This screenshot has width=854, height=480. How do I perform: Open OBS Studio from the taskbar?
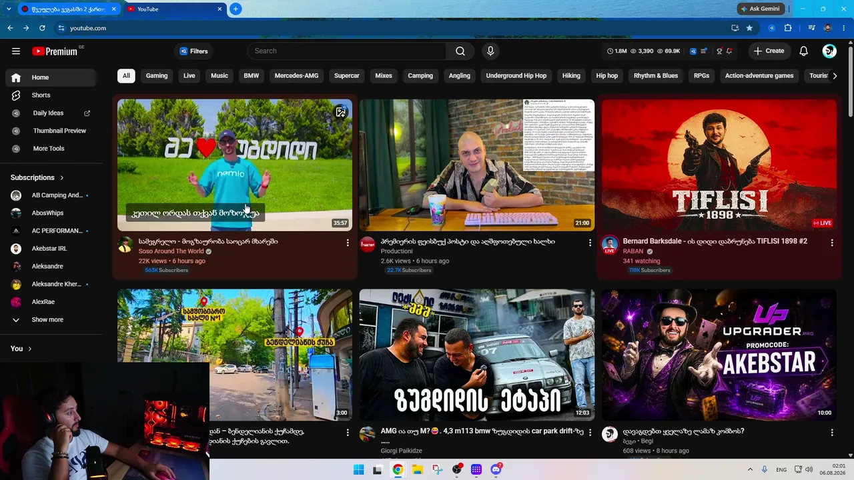[x=457, y=470]
